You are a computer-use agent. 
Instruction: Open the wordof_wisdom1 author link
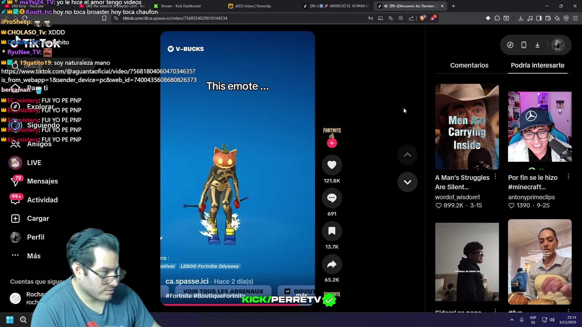click(457, 197)
